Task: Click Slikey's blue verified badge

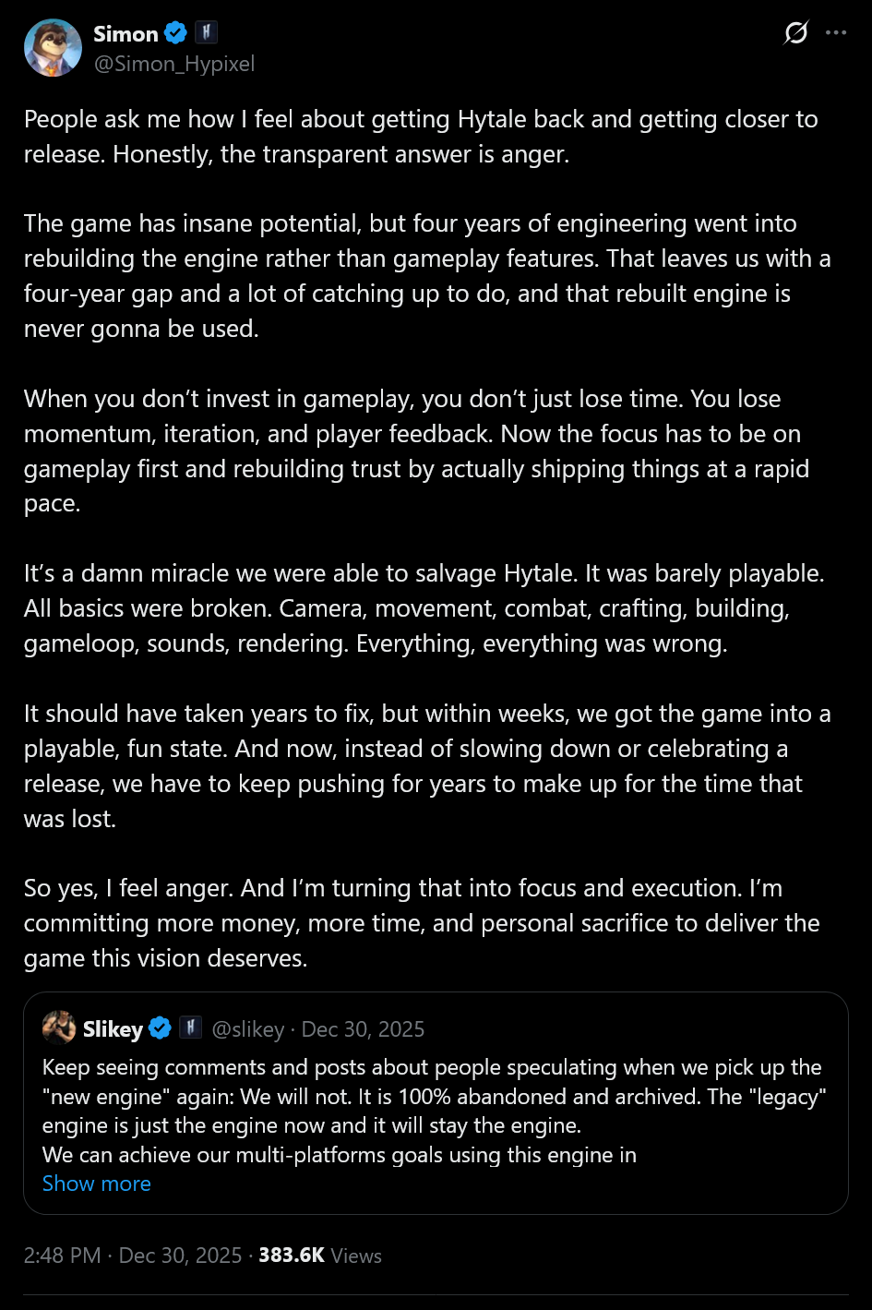Action: [159, 1028]
